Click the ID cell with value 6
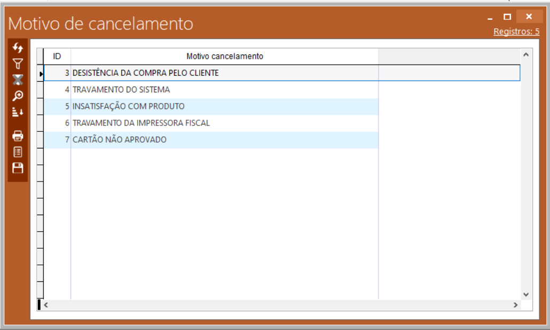550x330 pixels. click(57, 123)
